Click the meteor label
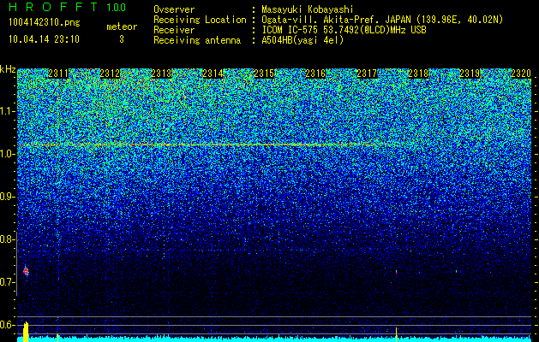Viewport: 539px width, 342px height. [122, 27]
